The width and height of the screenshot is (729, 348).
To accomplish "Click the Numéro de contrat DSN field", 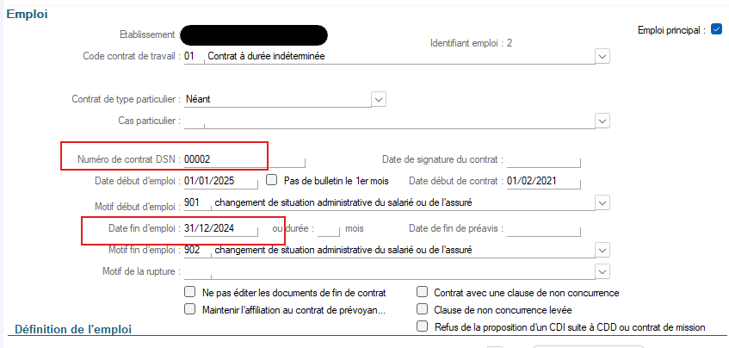I will (x=244, y=159).
